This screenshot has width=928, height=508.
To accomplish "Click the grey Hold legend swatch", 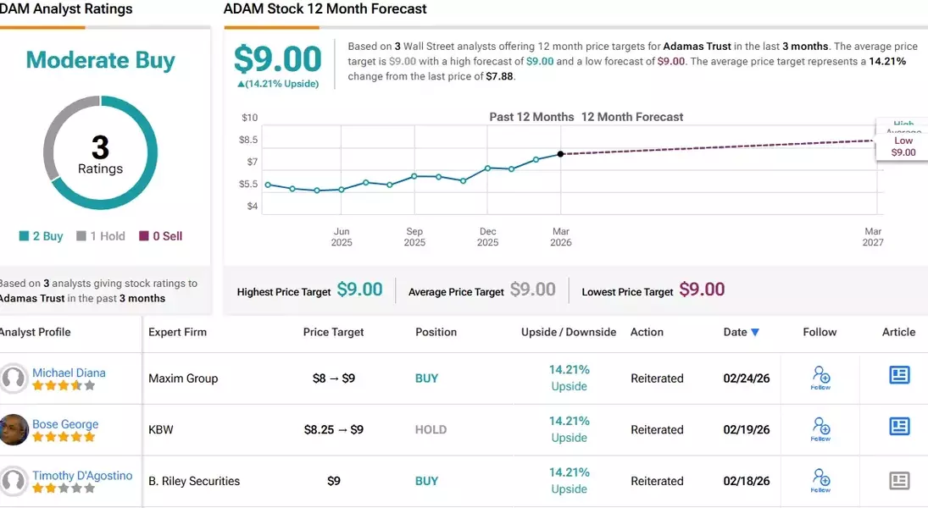I will point(81,236).
